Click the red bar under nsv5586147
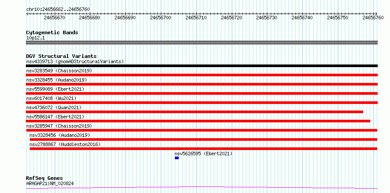The width and height of the screenshot is (390, 193). point(198,121)
